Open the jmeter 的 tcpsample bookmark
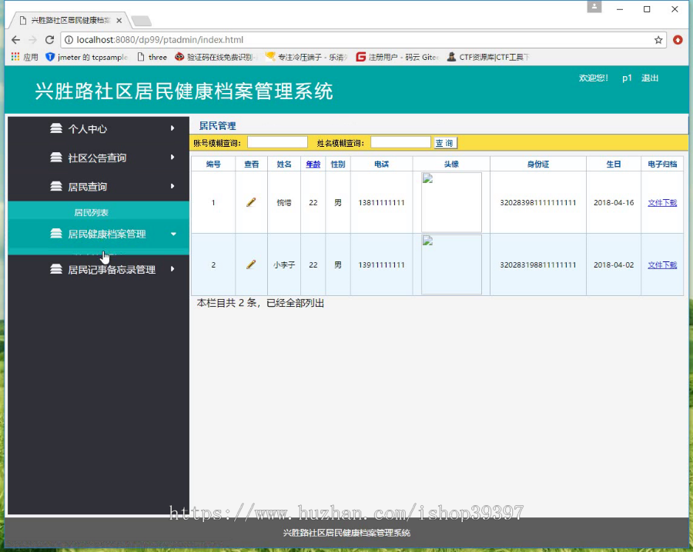Image resolution: width=693 pixels, height=552 pixels. [86, 57]
